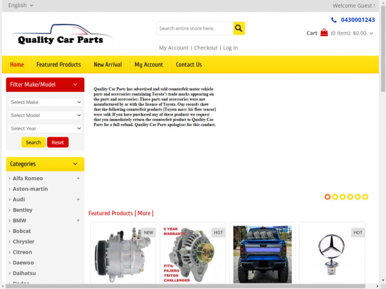Viewport: 386px width, 289px height.
Task: Open the Mercedes star emblem product
Action: point(331,254)
